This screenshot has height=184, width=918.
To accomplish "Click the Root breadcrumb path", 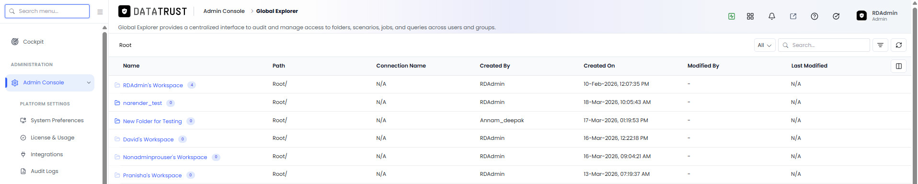I will pos(125,45).
